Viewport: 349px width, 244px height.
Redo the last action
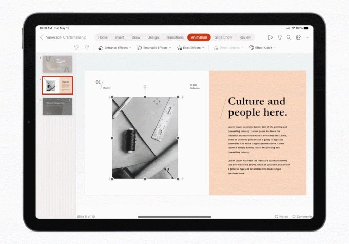tap(87, 47)
